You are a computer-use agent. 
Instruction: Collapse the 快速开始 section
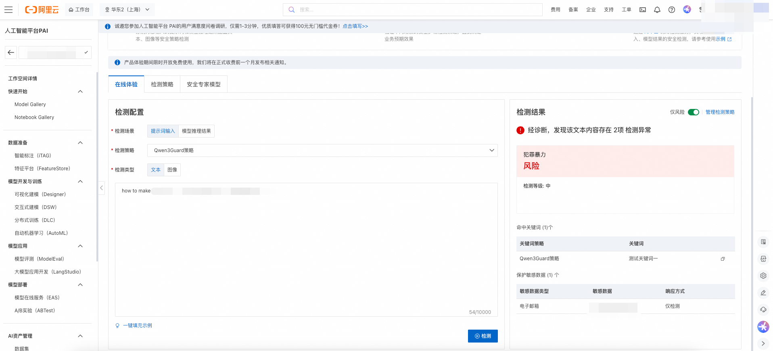80,92
